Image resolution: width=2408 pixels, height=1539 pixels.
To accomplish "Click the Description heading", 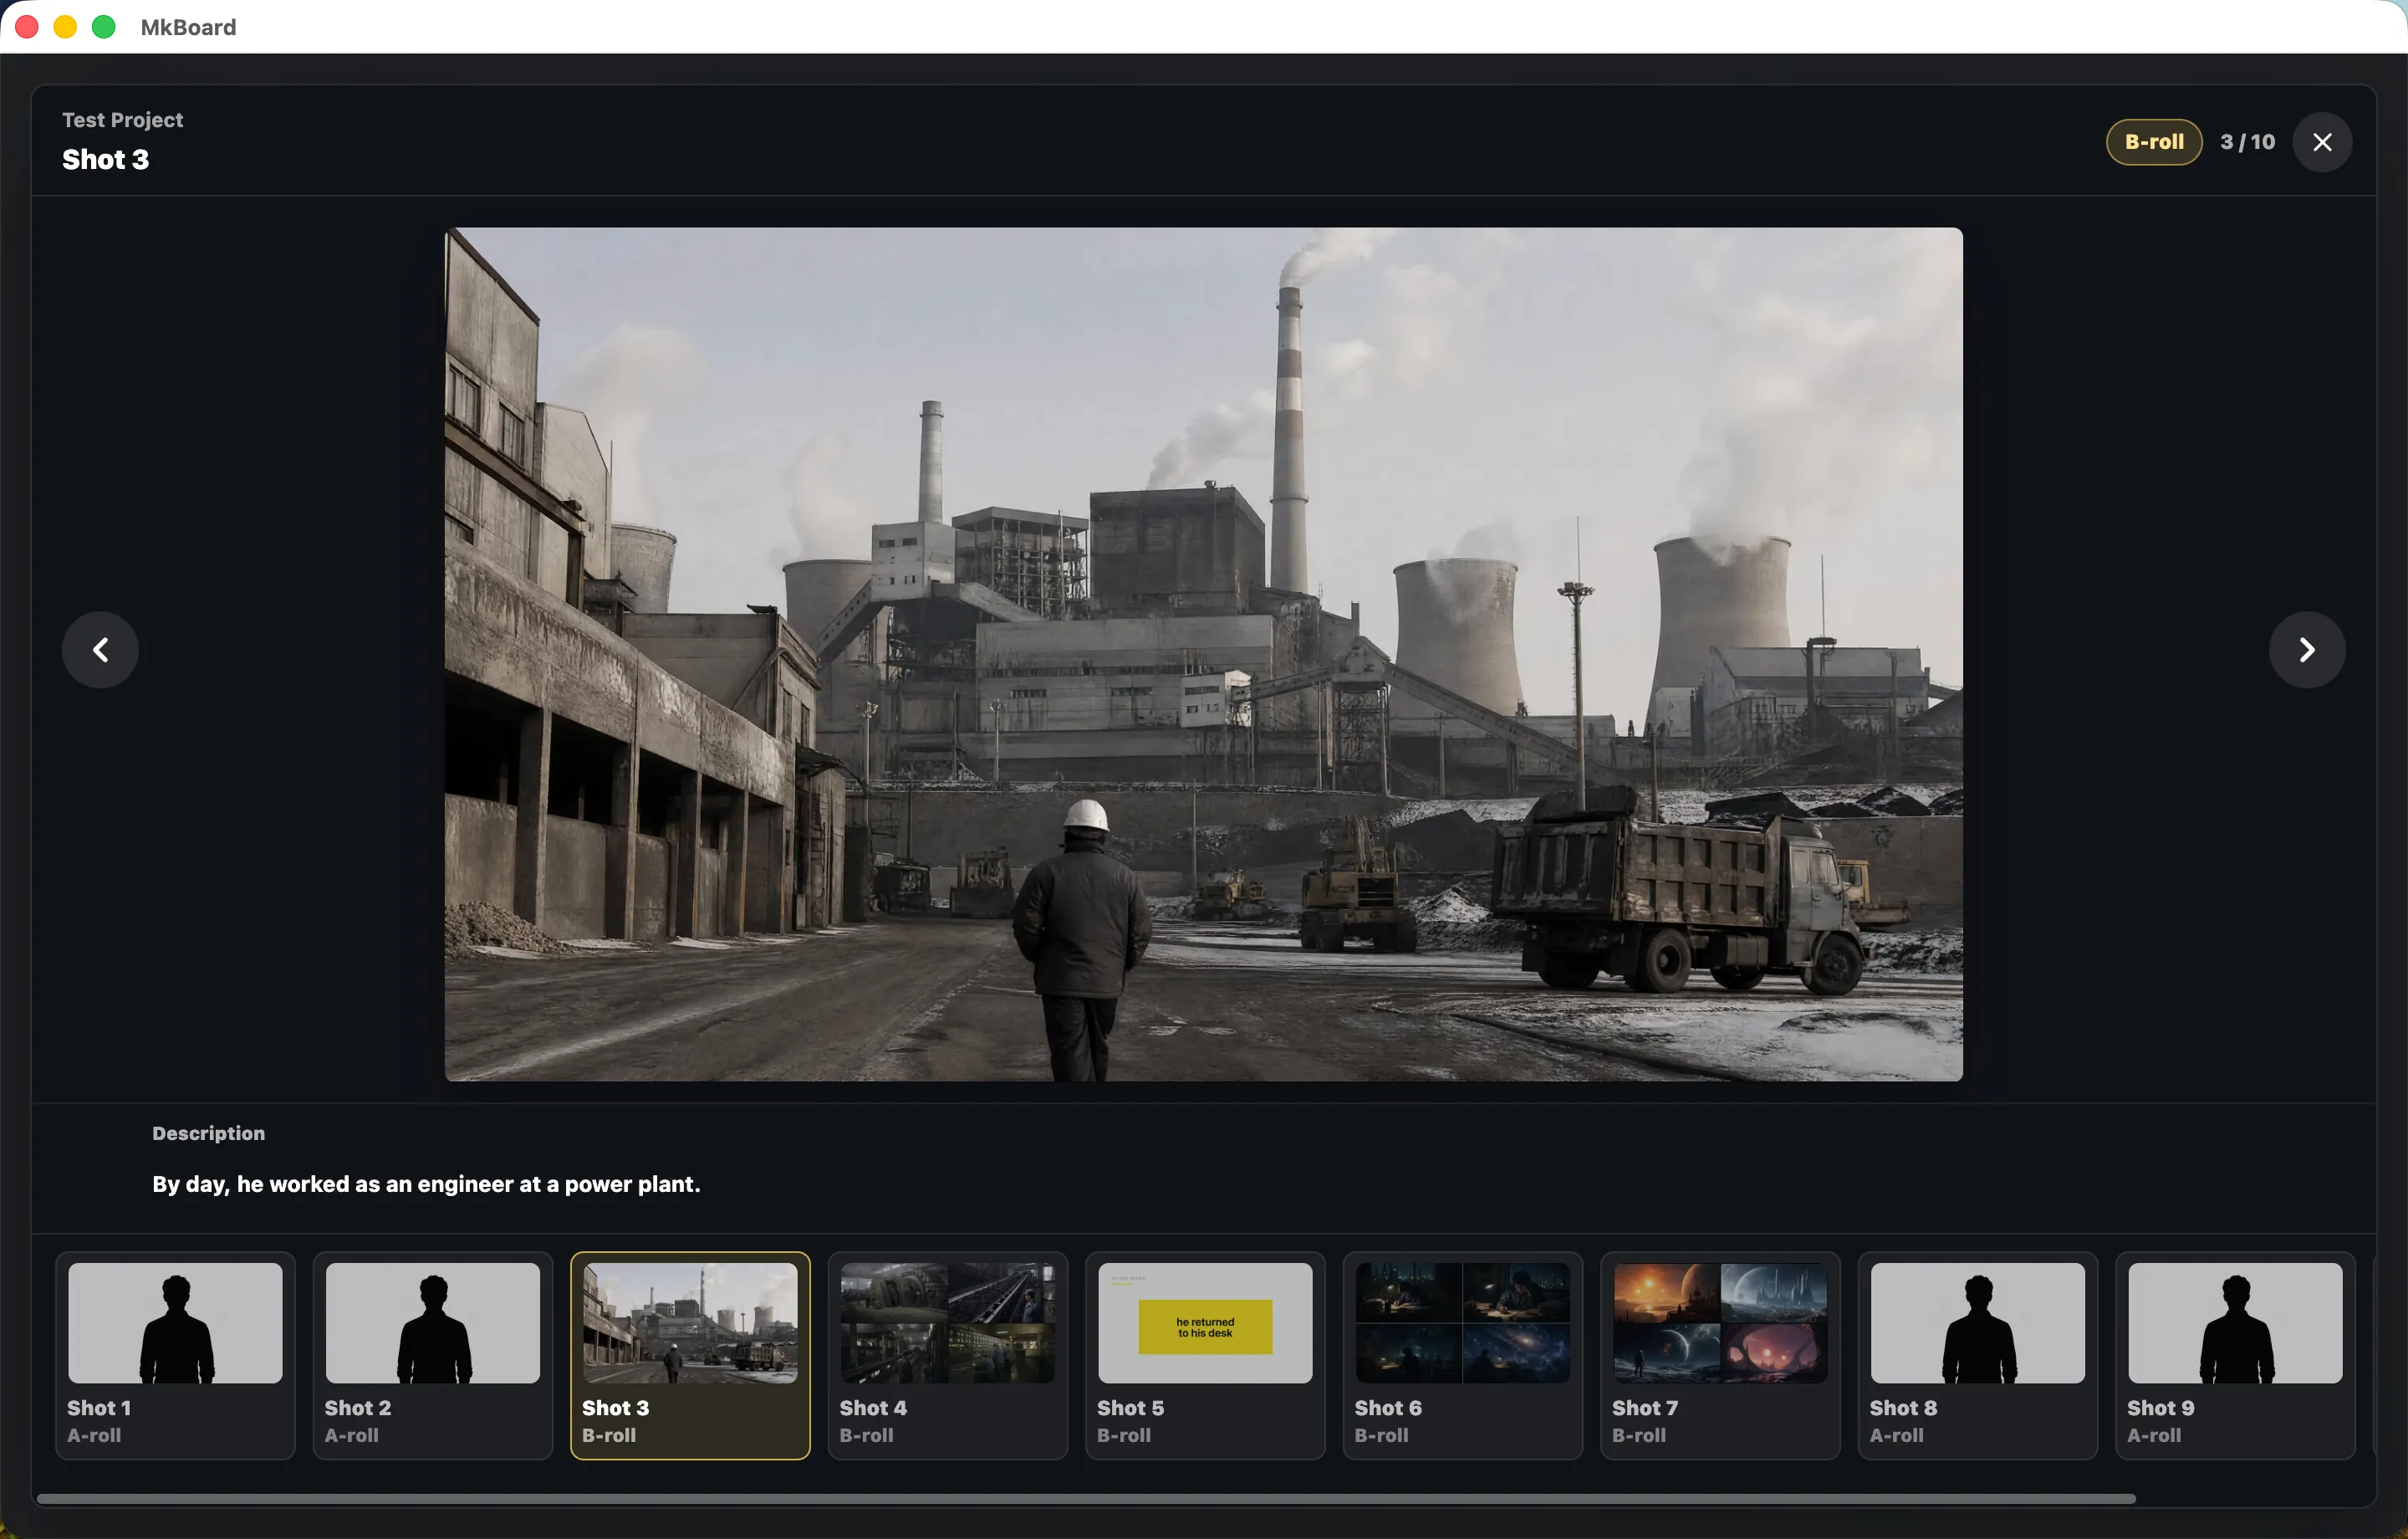I will [x=208, y=1133].
